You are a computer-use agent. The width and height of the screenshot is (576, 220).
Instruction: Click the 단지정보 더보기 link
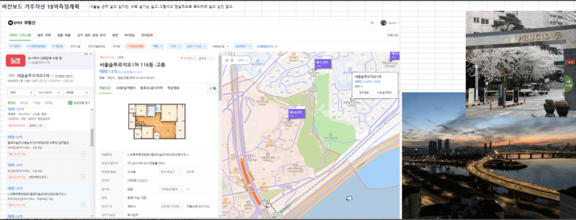[66, 75]
